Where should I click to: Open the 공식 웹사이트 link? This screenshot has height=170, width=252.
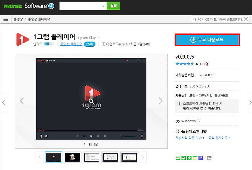point(219,138)
